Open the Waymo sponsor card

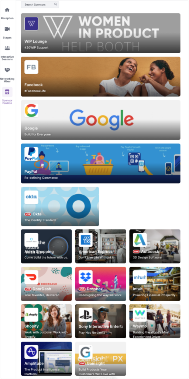point(155,321)
